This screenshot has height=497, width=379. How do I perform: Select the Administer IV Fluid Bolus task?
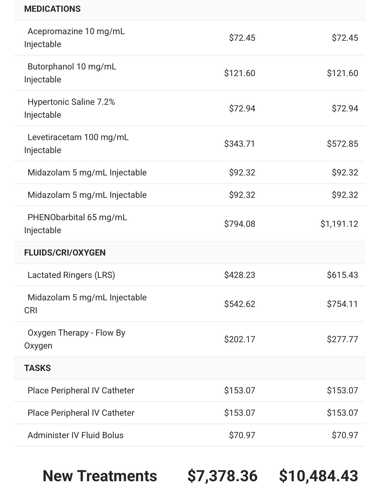(76, 435)
